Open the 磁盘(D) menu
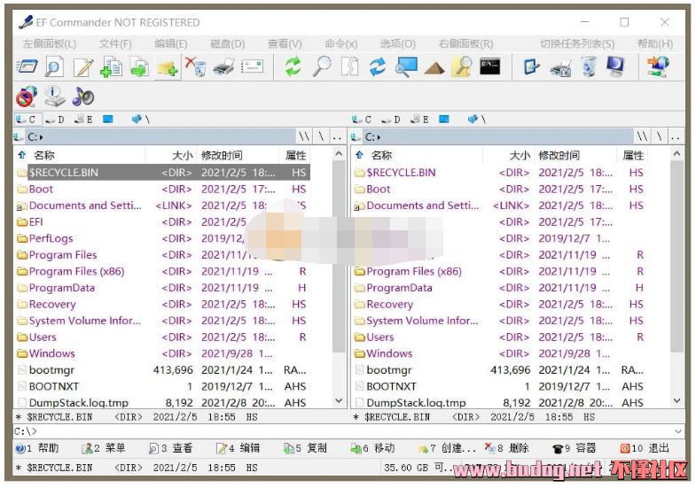The height and width of the screenshot is (488, 696). pos(227,44)
